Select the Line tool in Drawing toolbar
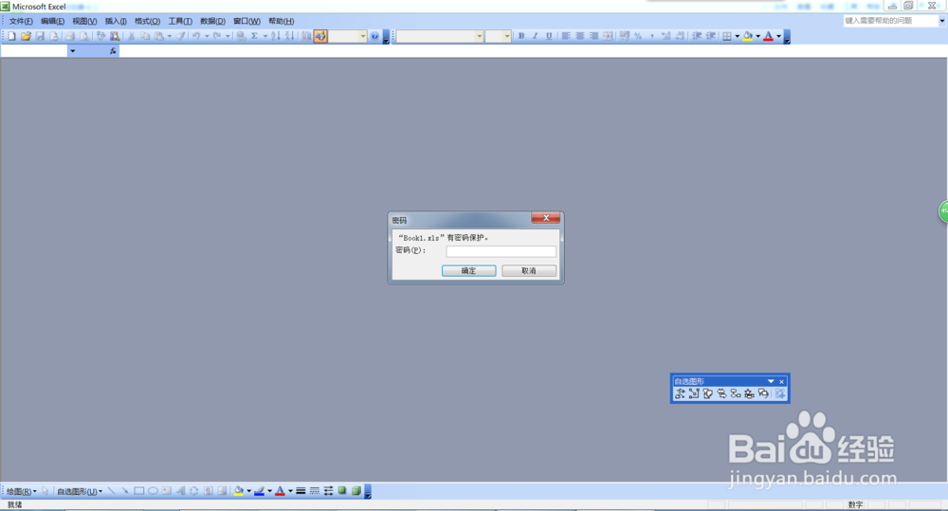This screenshot has width=948, height=511. (x=111, y=491)
